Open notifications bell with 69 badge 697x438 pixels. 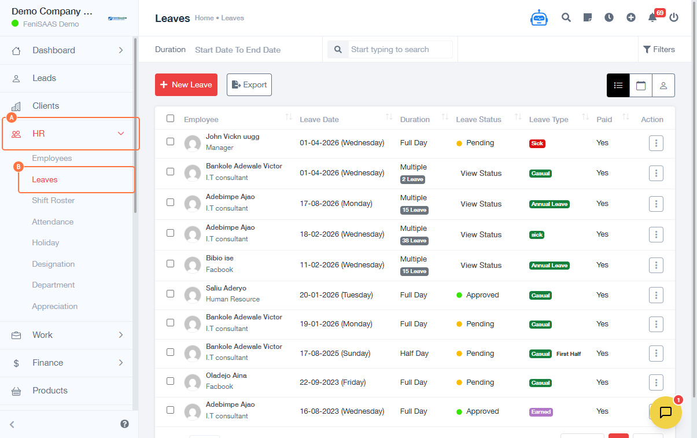click(652, 17)
